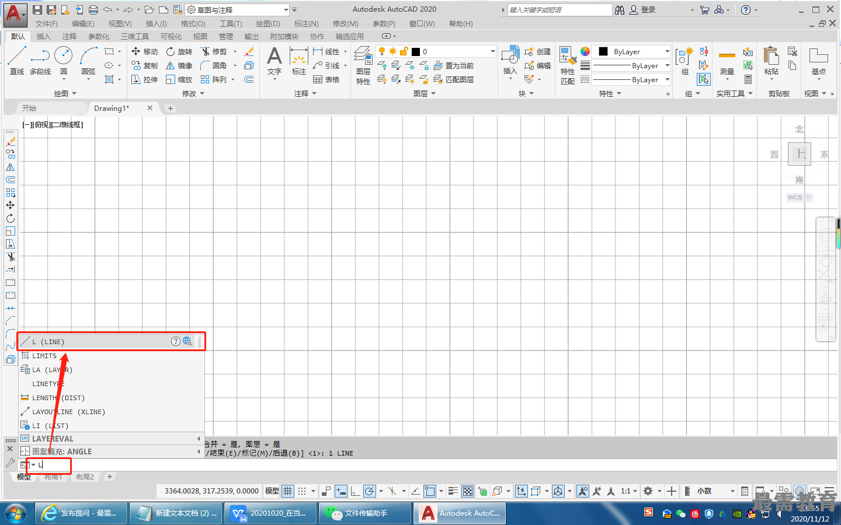
Task: Switch to the 布局2 layout tab
Action: (x=85, y=477)
